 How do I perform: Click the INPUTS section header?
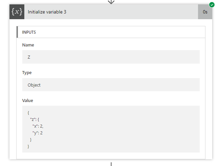[29, 32]
